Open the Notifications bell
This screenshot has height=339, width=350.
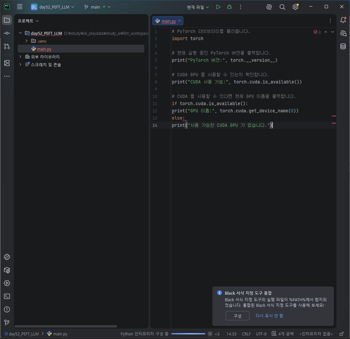click(343, 20)
